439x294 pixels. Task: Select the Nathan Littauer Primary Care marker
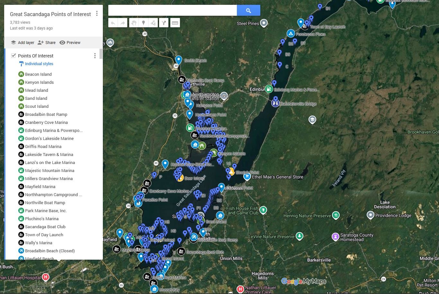[x=240, y=289]
